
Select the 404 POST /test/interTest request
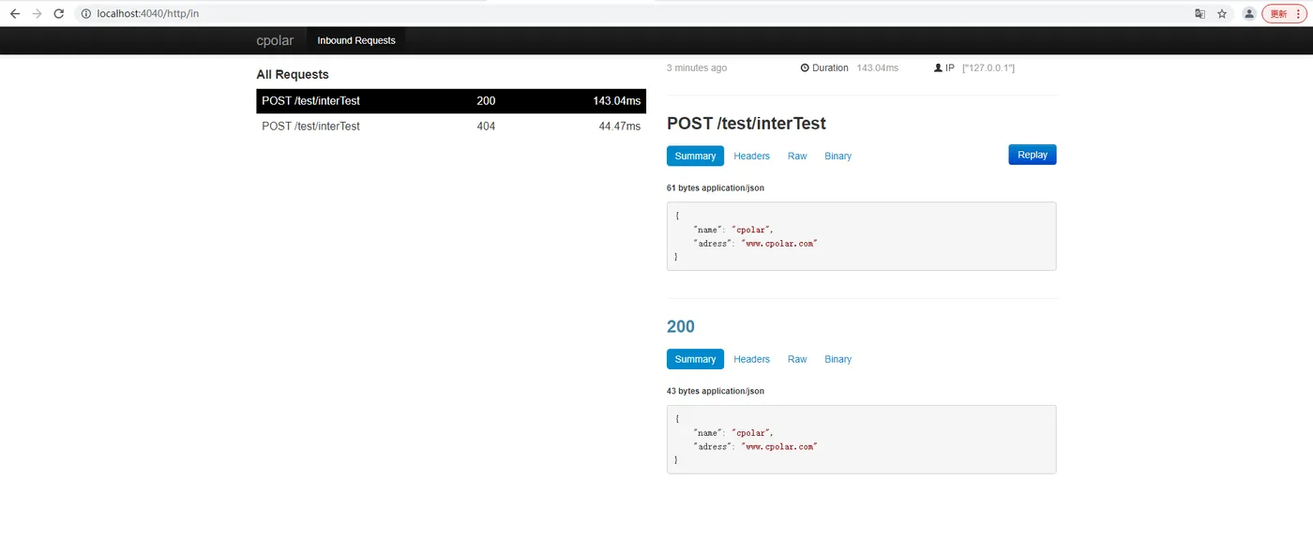451,127
